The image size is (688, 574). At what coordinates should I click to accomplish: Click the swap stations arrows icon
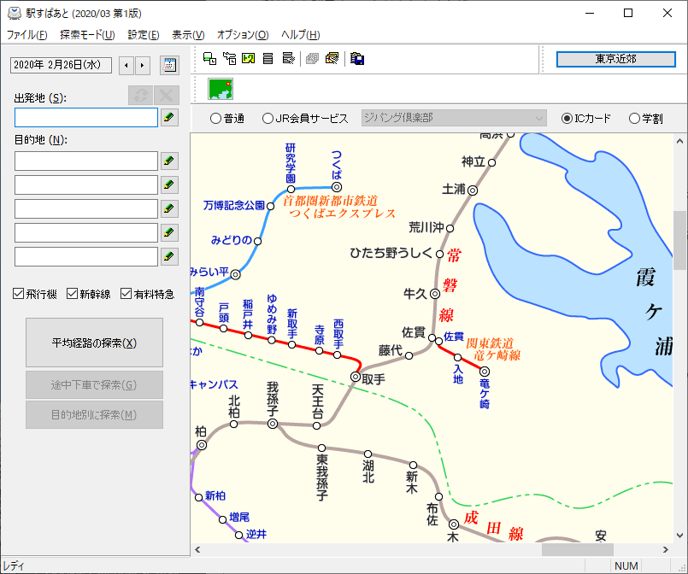coord(140,95)
